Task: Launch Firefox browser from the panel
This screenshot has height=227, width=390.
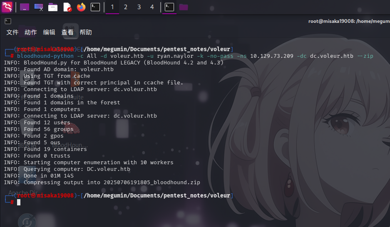Action: pos(81,7)
